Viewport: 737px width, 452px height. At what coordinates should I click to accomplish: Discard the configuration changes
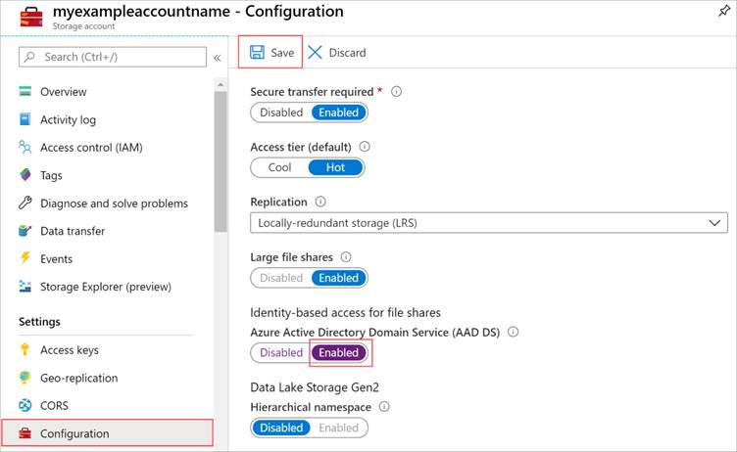[x=336, y=52]
